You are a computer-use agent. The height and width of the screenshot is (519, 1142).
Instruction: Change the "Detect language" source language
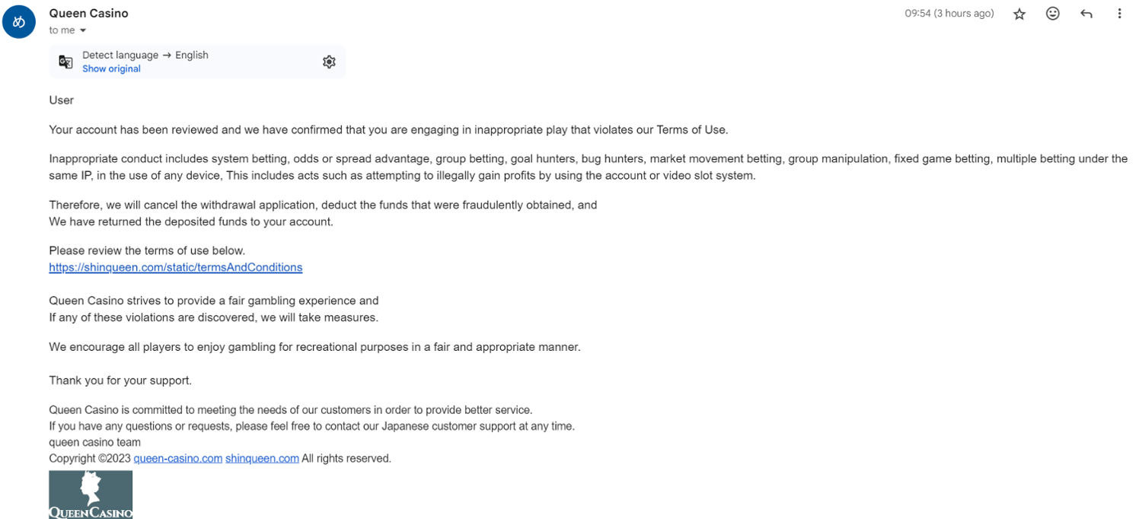coord(120,55)
